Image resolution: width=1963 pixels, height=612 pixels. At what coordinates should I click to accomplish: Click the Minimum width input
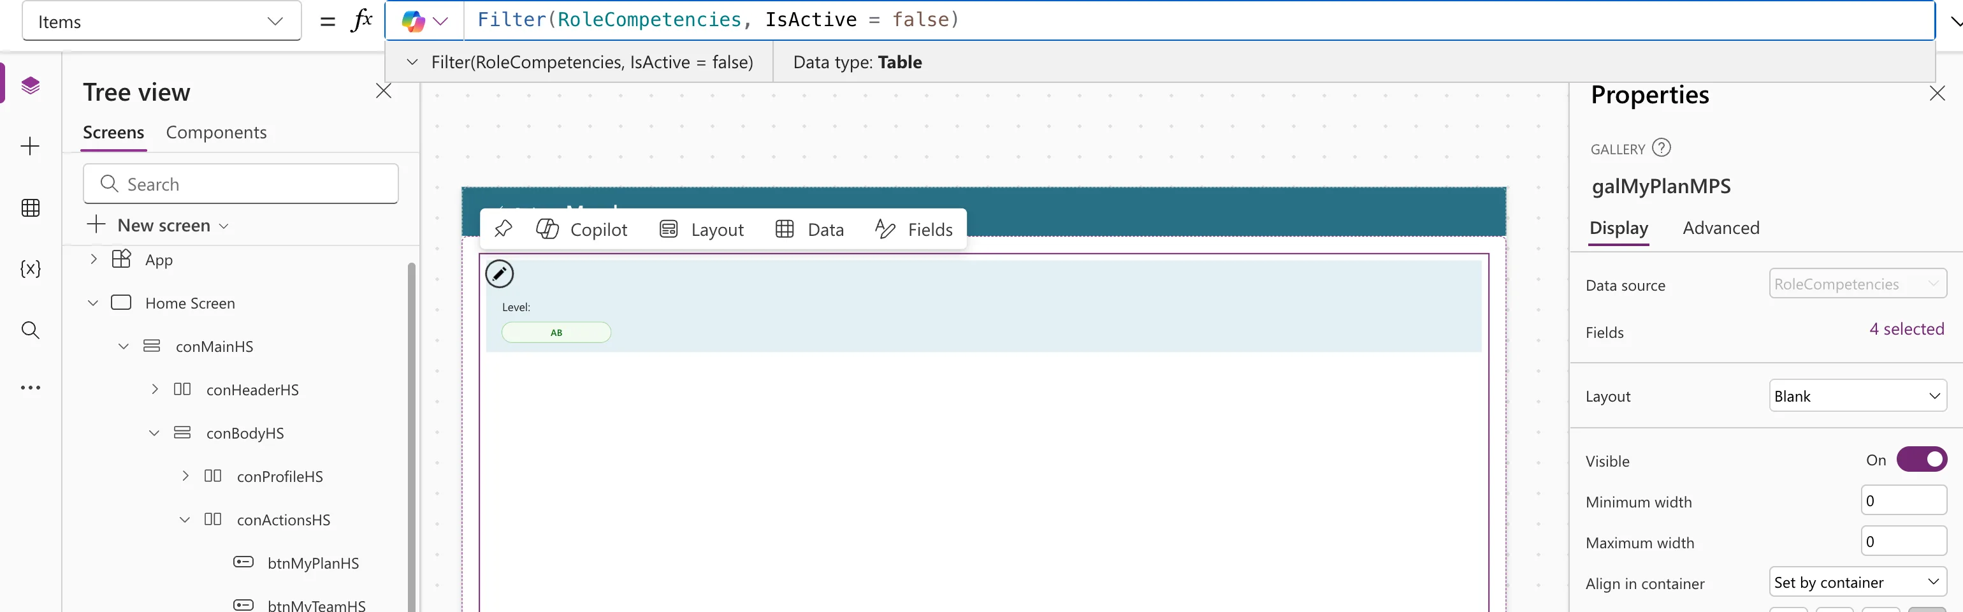tap(1904, 500)
